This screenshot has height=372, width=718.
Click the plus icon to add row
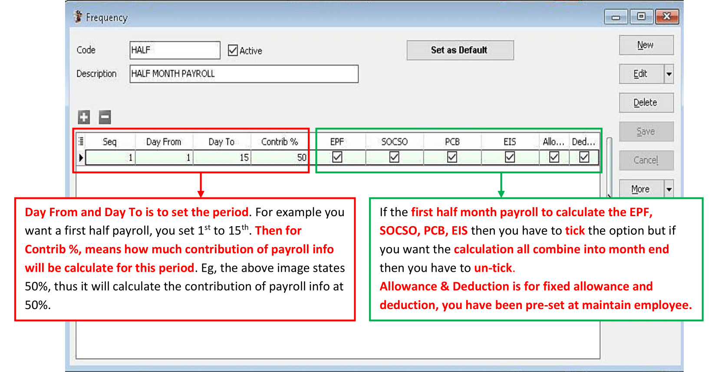tap(84, 117)
